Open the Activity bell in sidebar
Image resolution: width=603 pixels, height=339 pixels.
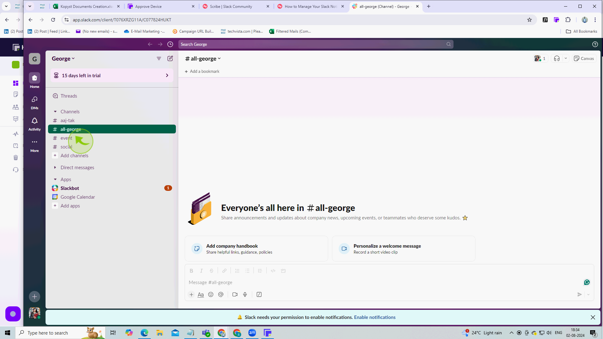coord(35,124)
